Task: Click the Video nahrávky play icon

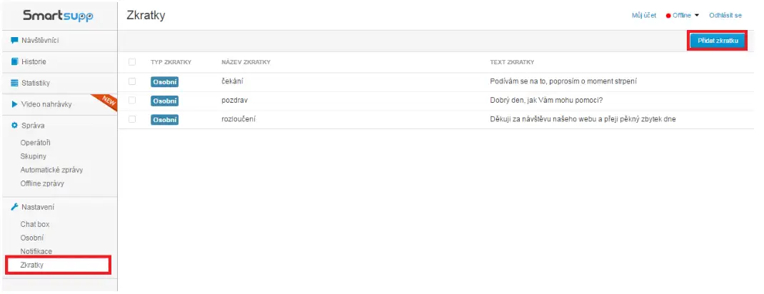Action: tap(14, 104)
